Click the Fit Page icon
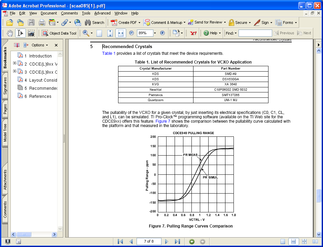The image size is (323, 247). 110,33
